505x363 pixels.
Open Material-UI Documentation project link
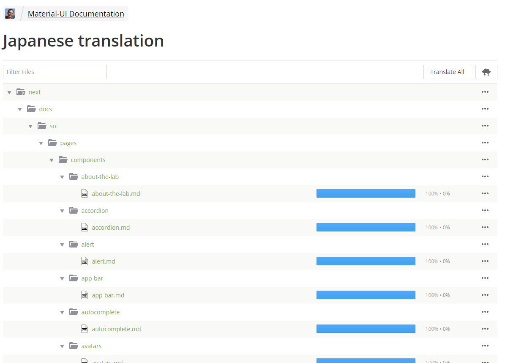(76, 14)
